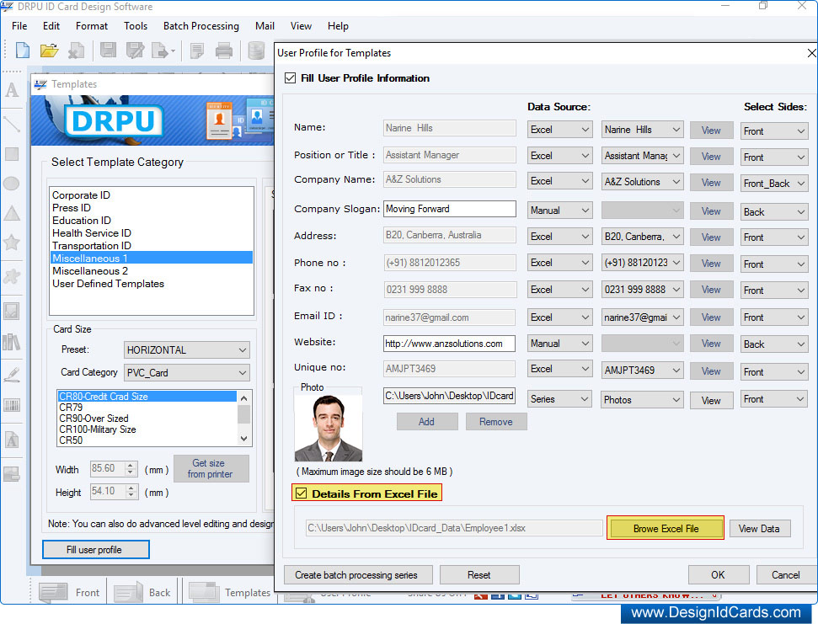
Task: Select CR90-Over Sized card size
Action: point(94,418)
